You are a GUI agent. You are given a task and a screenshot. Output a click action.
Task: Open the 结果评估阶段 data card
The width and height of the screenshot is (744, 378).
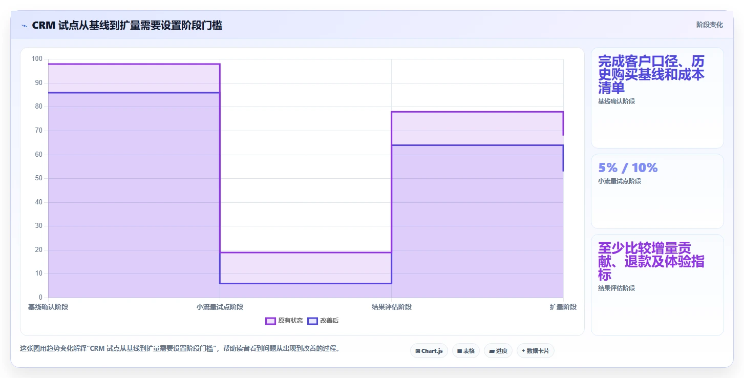pos(657,285)
